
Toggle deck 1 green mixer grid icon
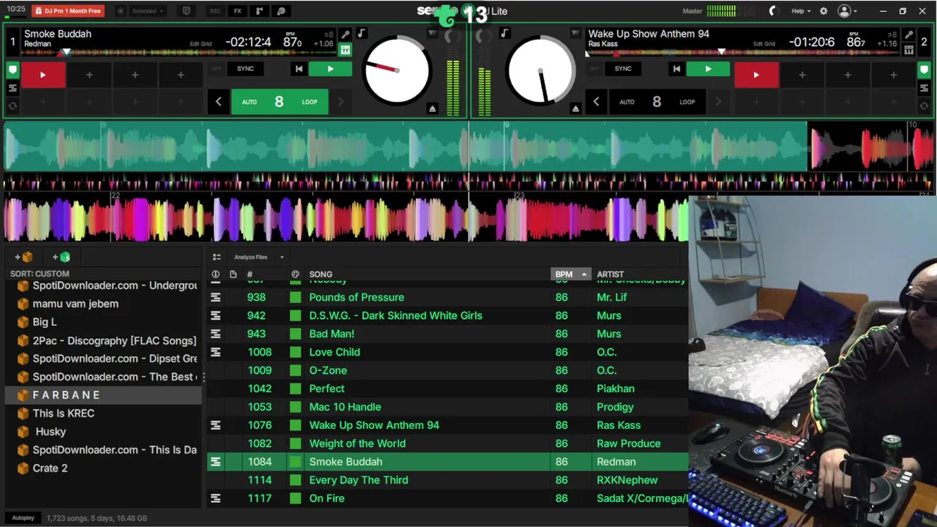[x=346, y=50]
